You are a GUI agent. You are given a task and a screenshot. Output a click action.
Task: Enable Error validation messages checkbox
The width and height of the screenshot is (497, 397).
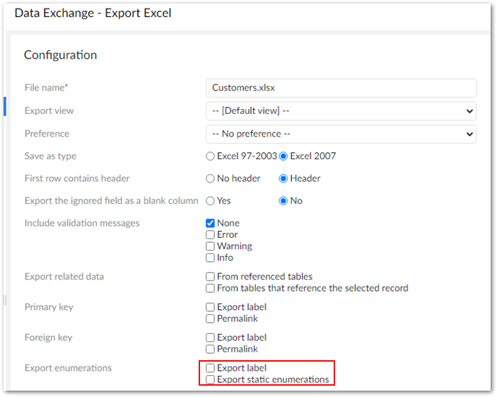click(211, 235)
